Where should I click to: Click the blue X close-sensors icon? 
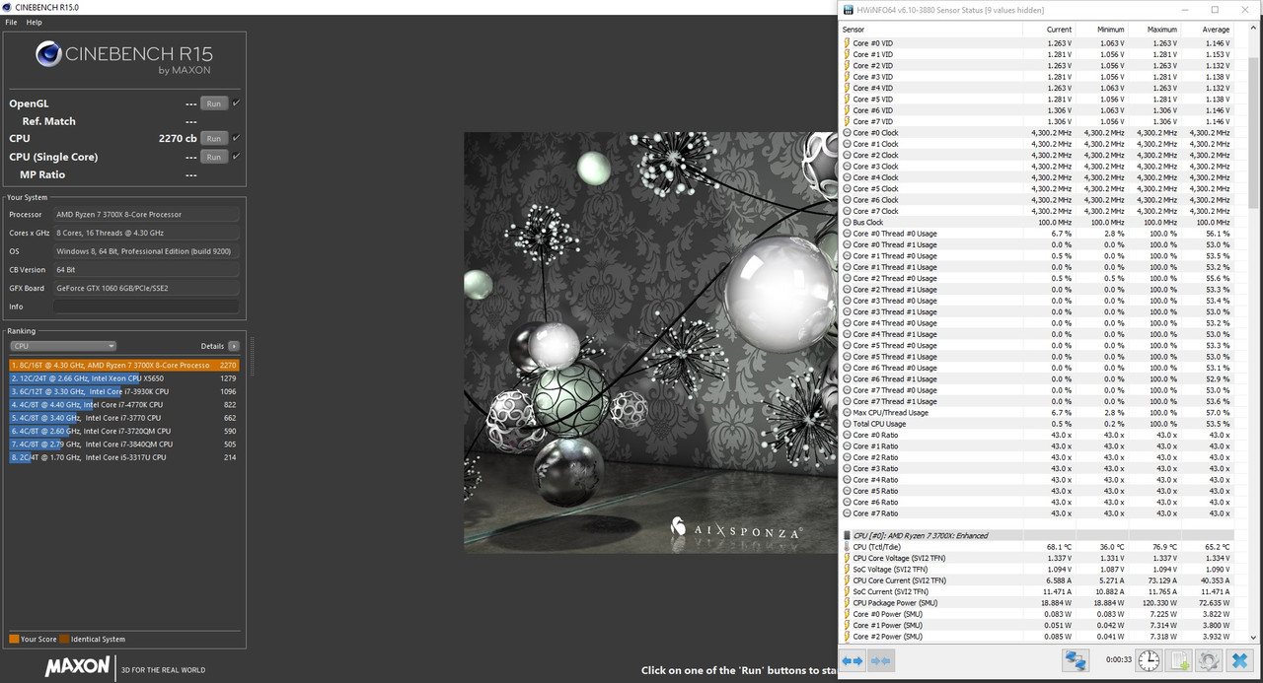tap(1239, 660)
